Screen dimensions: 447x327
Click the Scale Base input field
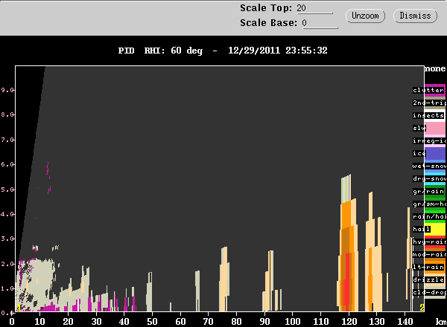pos(320,23)
